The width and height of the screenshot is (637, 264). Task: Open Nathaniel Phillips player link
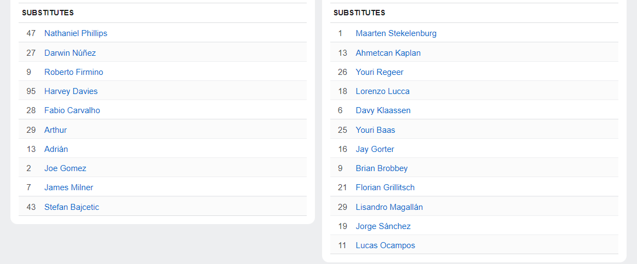76,33
